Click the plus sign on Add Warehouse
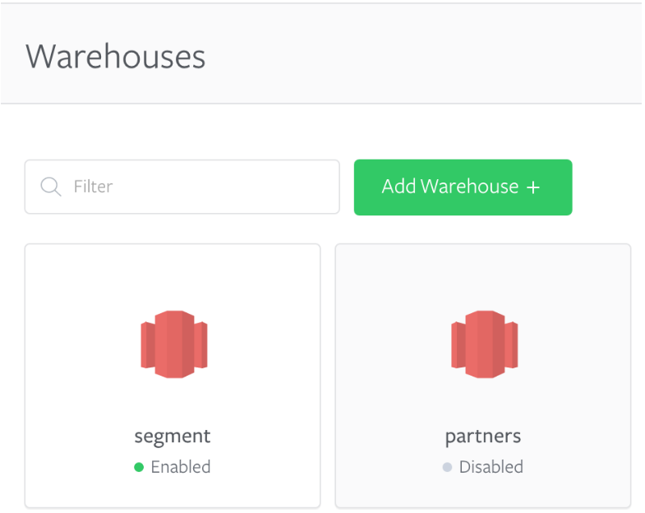 click(533, 187)
